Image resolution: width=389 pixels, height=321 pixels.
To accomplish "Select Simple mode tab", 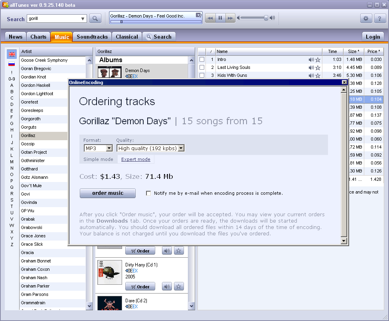I will coord(98,159).
